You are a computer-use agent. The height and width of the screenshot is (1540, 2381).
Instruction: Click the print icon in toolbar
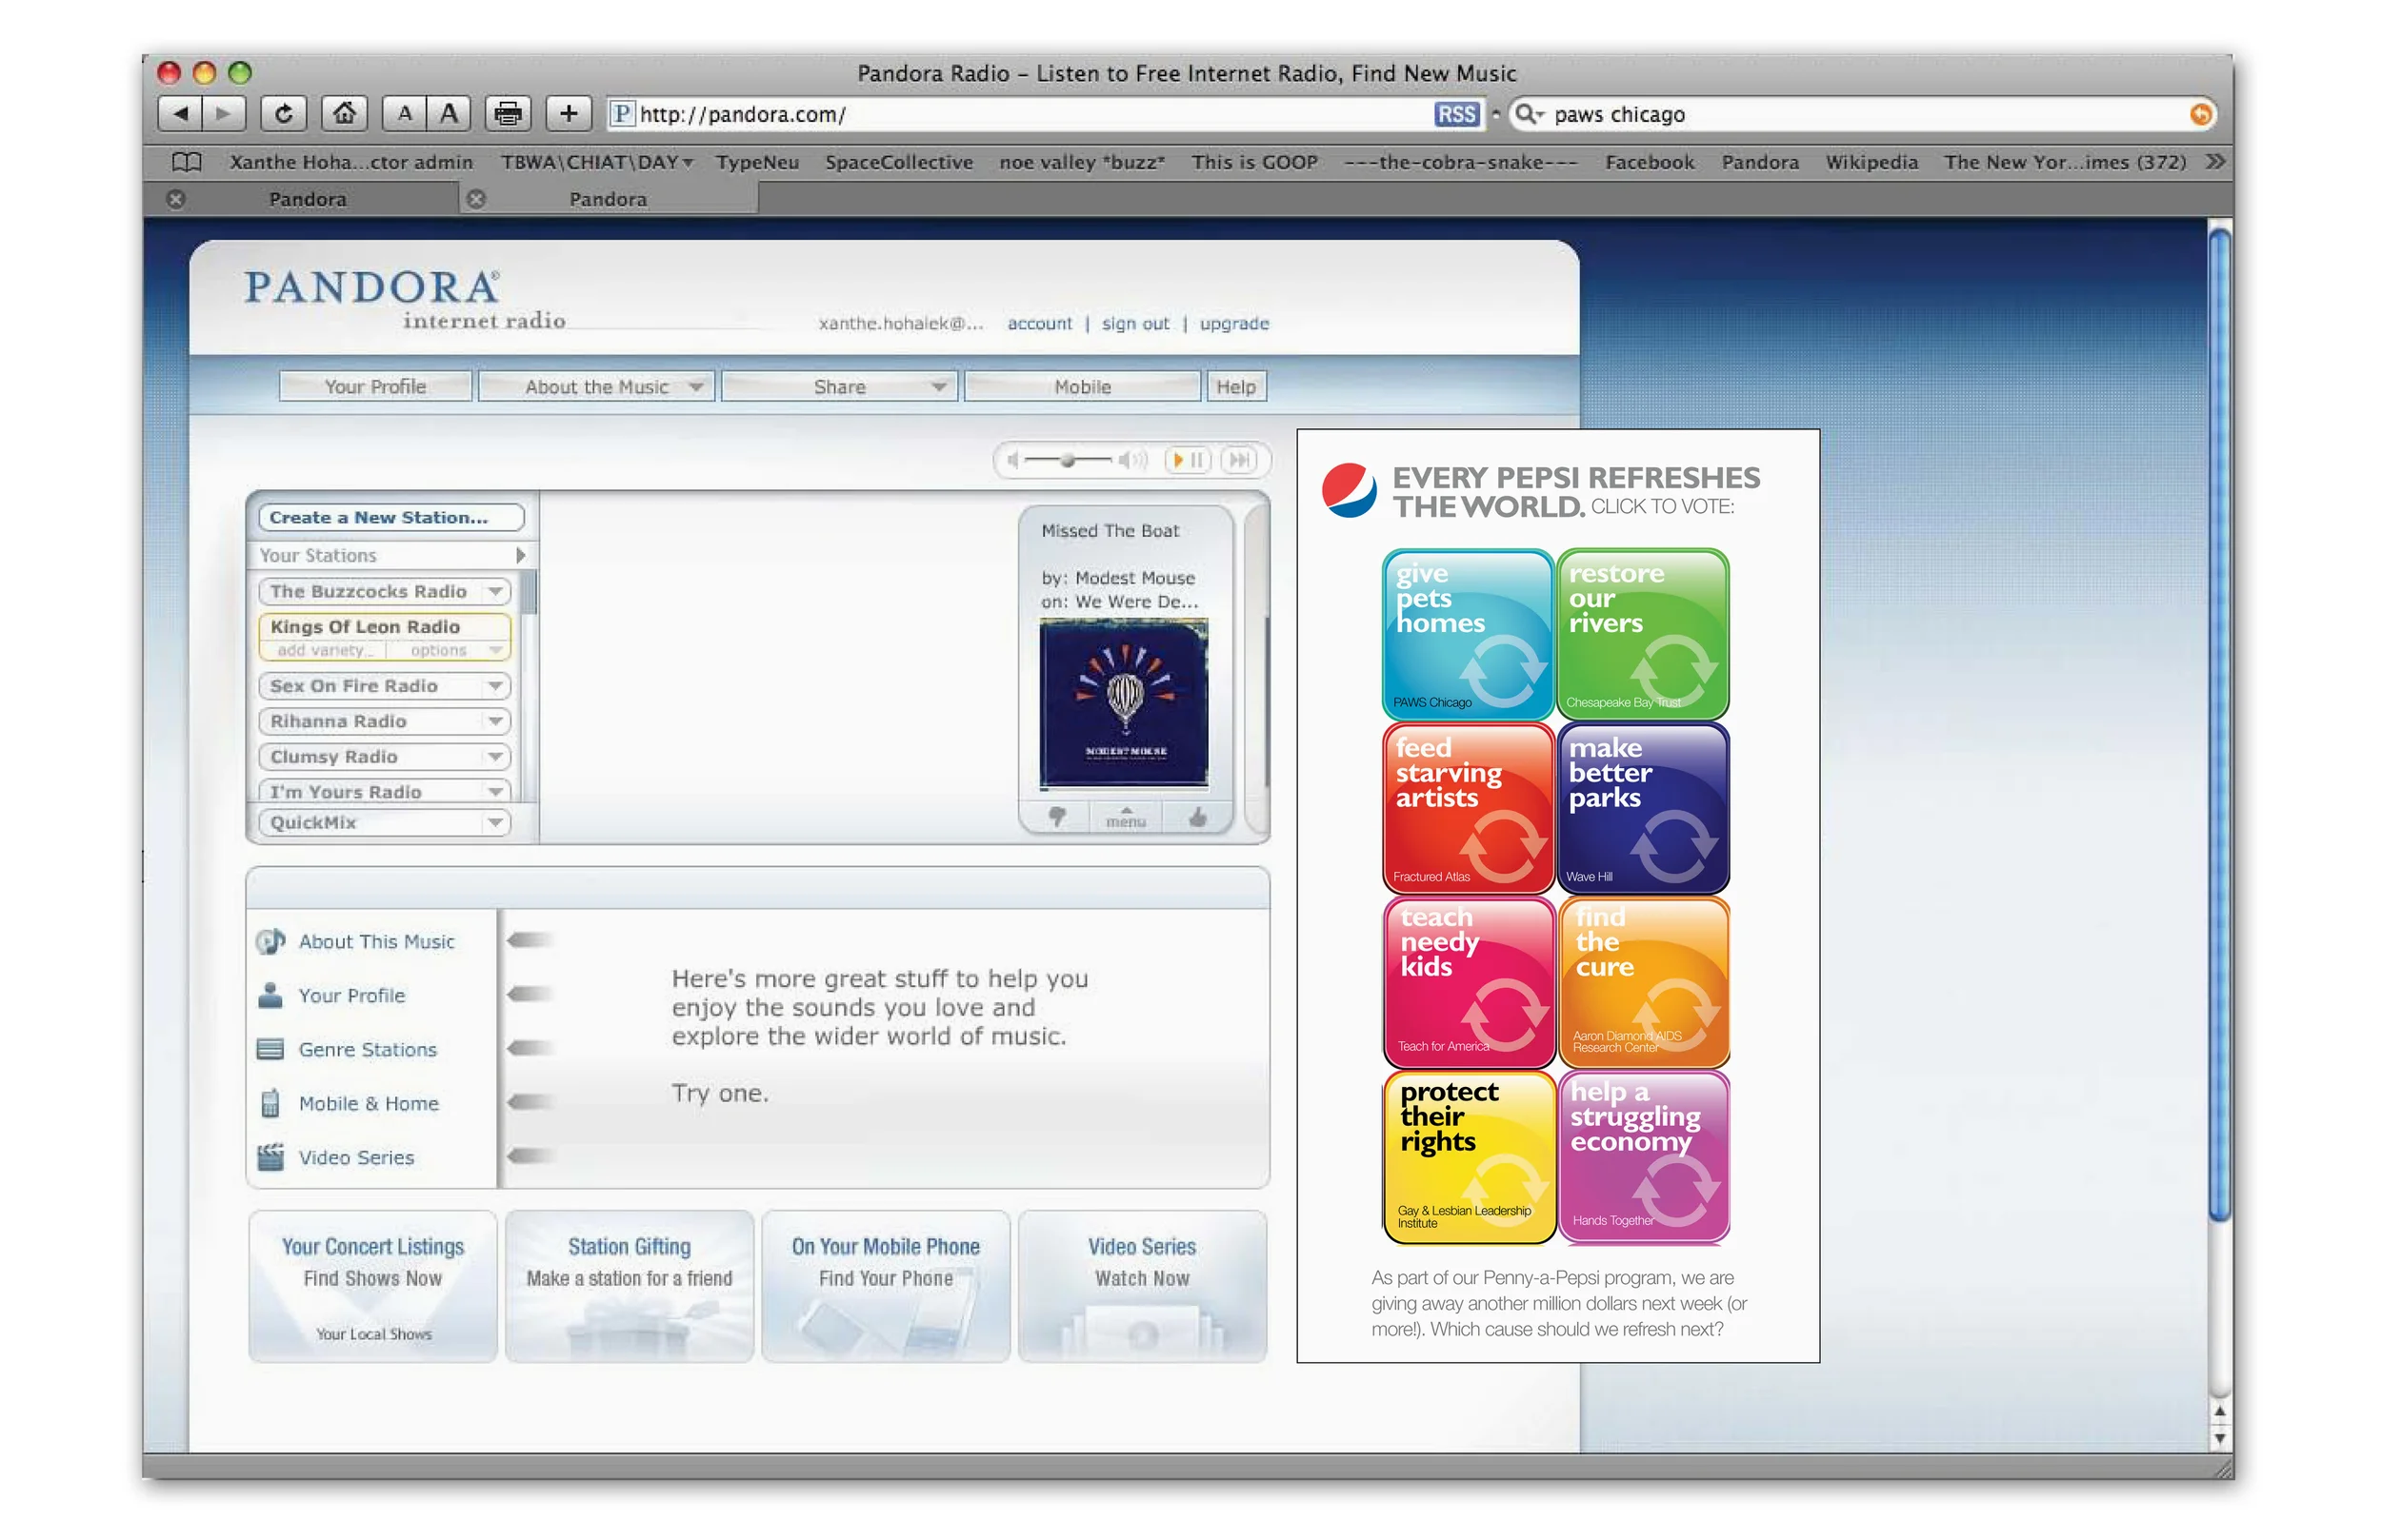509,114
